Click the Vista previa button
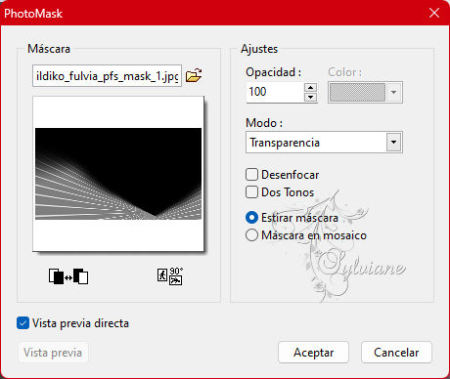The width and height of the screenshot is (450, 379). point(53,353)
